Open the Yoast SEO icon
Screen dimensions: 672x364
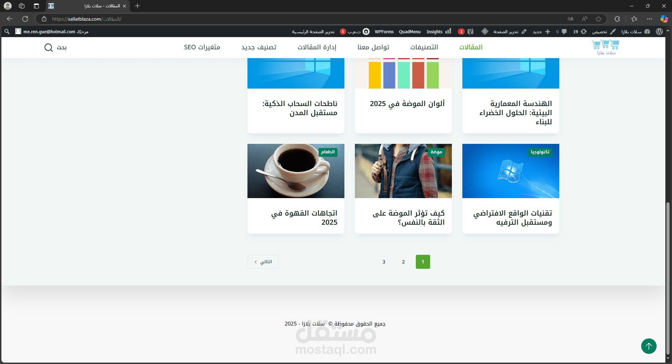pos(470,31)
